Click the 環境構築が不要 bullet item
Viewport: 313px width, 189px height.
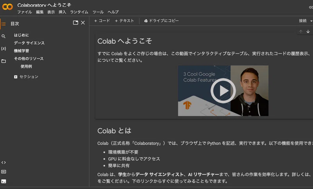click(x=123, y=152)
